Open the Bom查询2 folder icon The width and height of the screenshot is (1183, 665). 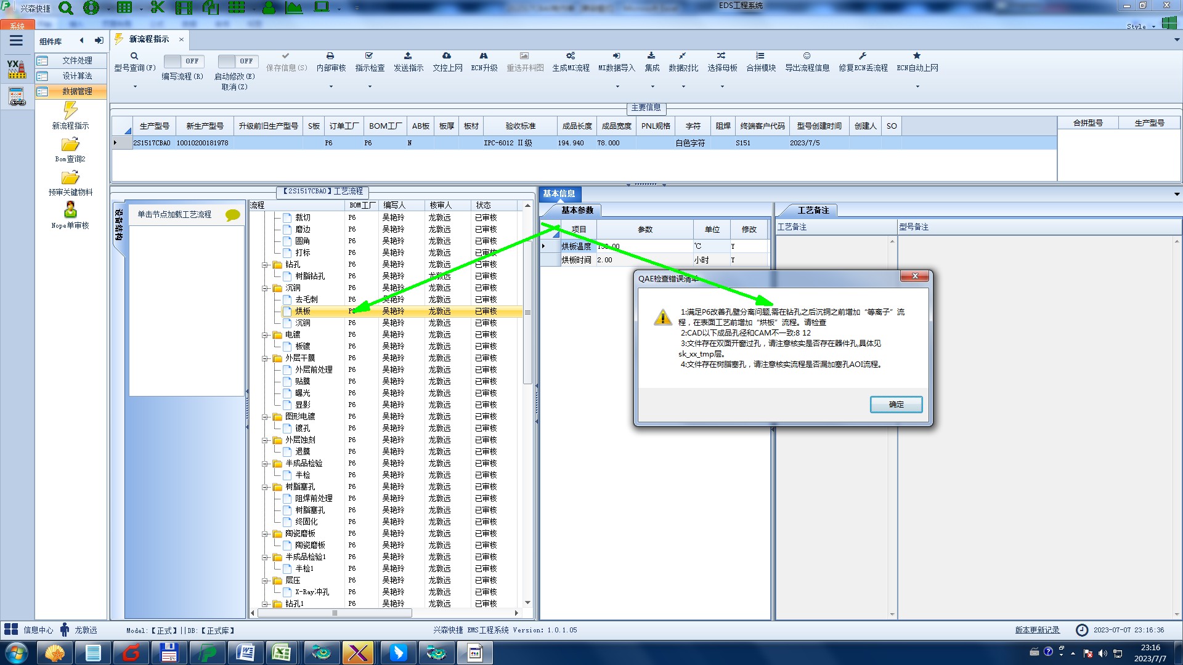pos(70,145)
